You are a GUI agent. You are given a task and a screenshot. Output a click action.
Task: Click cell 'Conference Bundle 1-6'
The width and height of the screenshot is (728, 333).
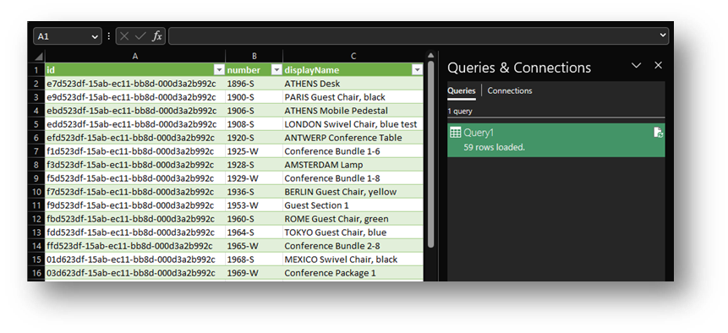[353, 151]
